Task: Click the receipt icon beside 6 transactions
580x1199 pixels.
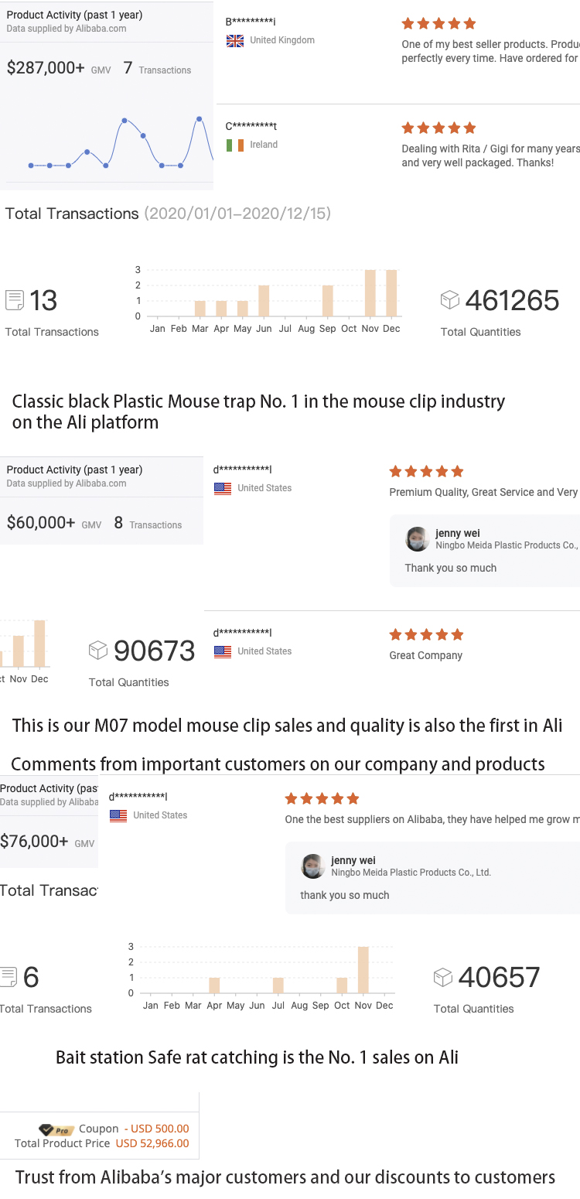Action: coord(9,977)
